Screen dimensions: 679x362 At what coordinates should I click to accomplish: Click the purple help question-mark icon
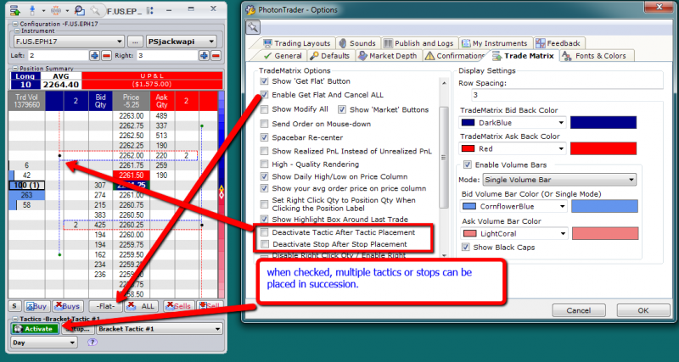tap(92, 343)
